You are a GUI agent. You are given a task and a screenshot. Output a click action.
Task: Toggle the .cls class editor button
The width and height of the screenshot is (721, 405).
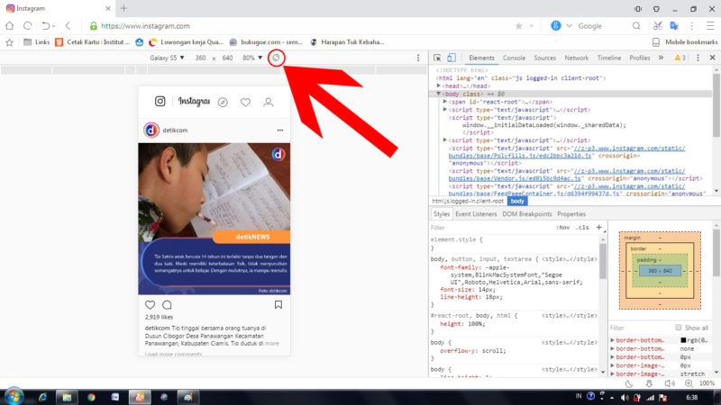pyautogui.click(x=582, y=228)
